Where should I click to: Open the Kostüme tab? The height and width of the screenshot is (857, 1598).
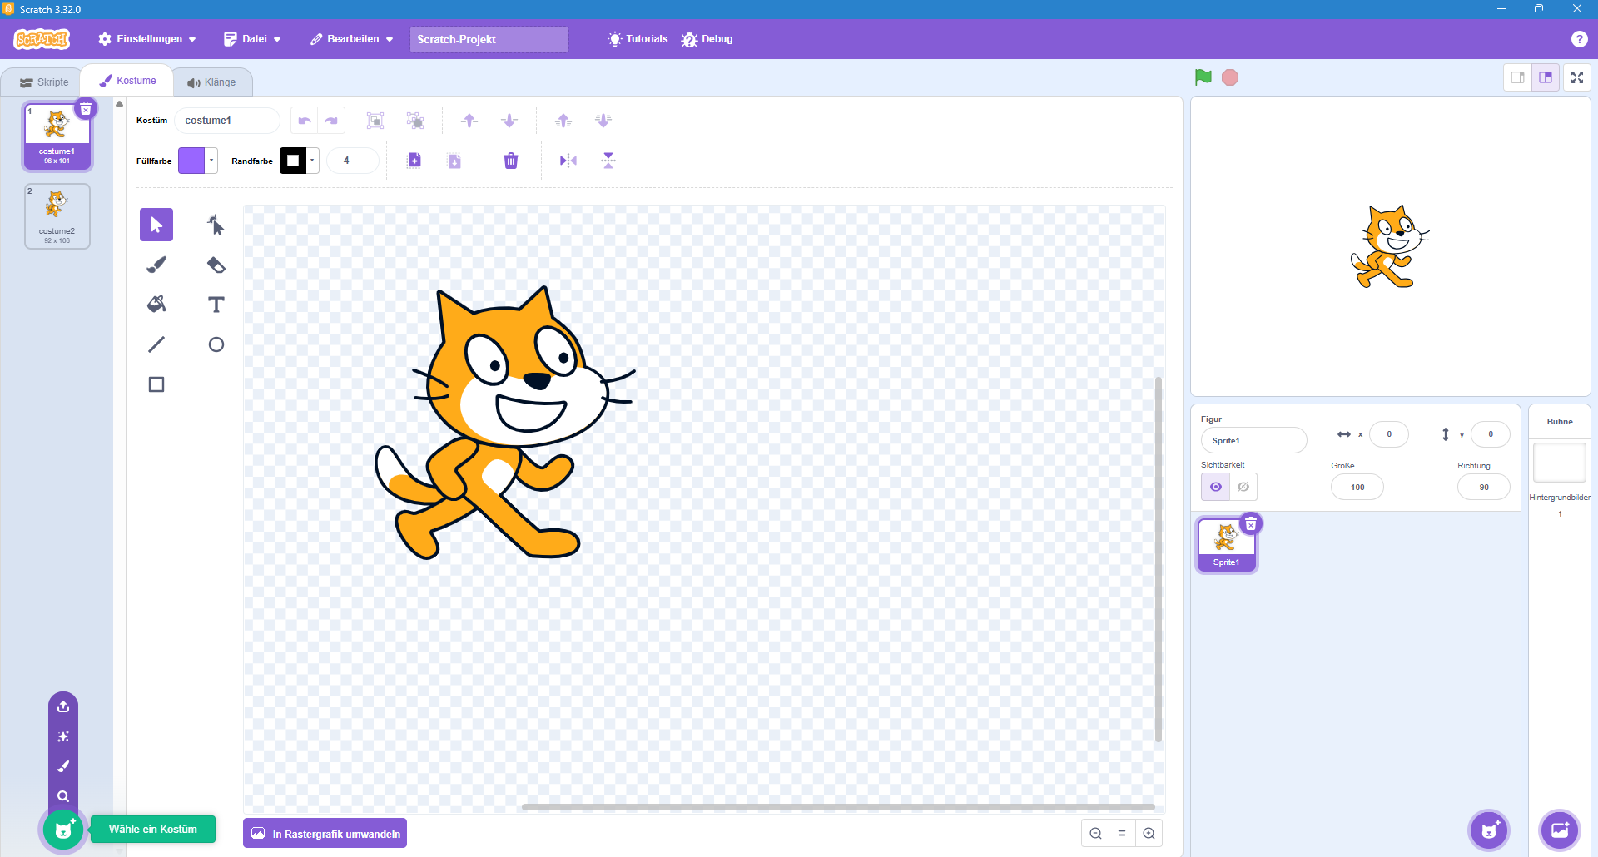tap(128, 81)
